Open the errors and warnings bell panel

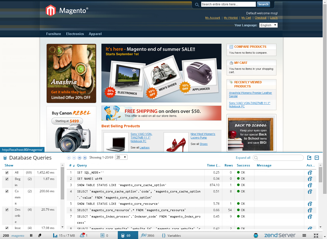[x=84, y=235]
